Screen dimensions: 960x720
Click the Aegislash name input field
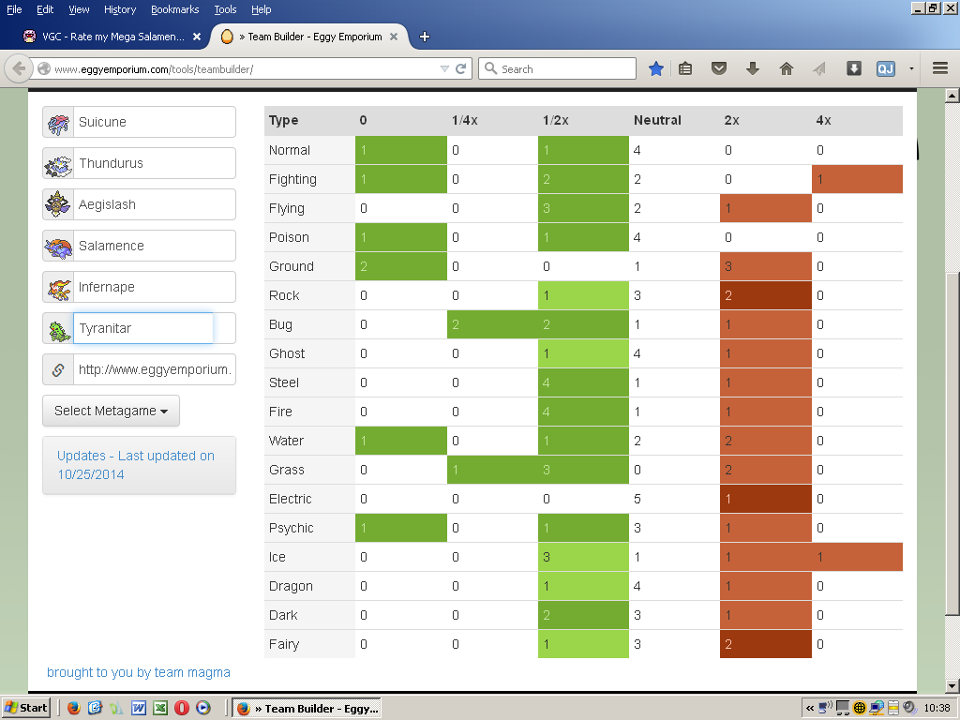[x=155, y=204]
